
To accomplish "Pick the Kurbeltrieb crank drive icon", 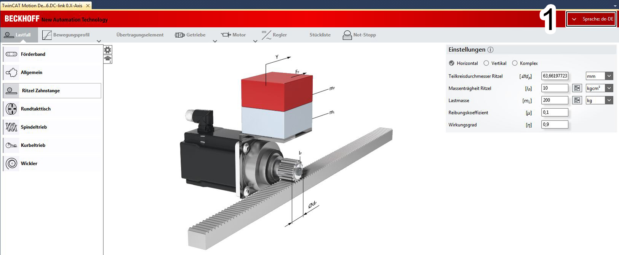I will point(11,146).
